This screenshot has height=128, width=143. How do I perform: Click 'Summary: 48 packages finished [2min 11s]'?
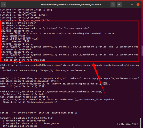point(27,118)
